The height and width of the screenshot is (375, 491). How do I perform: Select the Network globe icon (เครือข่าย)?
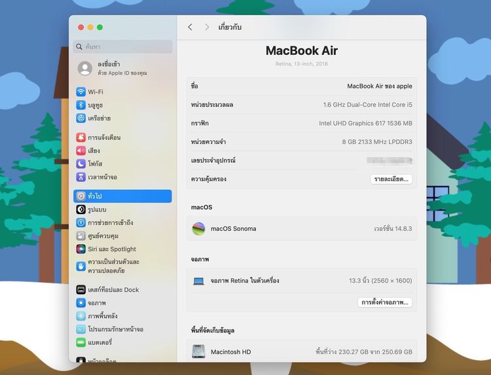[x=81, y=118]
